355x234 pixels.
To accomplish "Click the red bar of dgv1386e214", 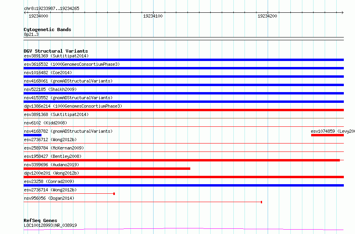I will (183, 110).
